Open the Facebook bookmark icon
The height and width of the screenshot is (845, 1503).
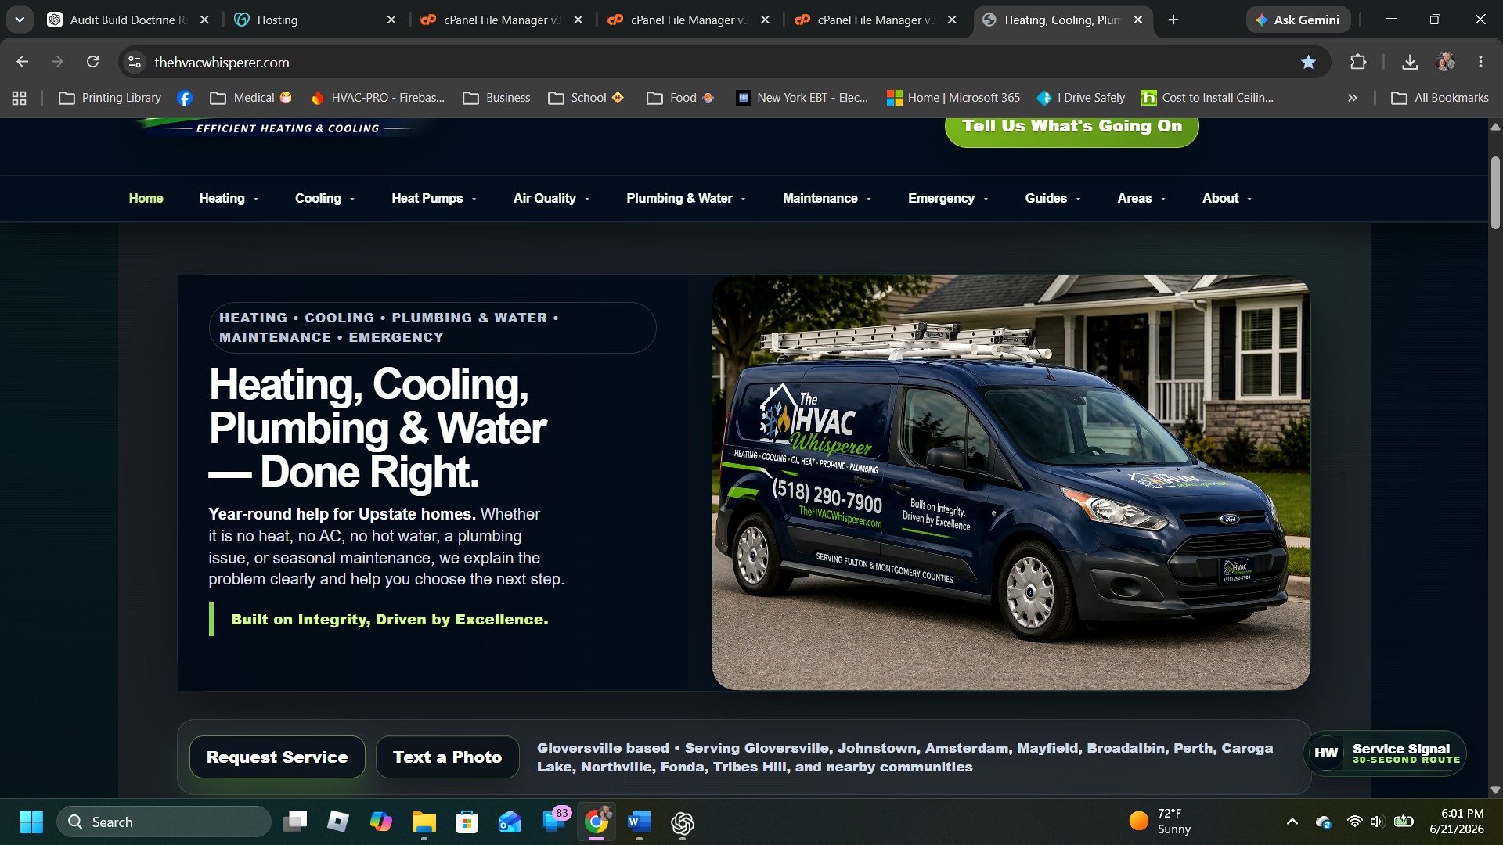(185, 98)
